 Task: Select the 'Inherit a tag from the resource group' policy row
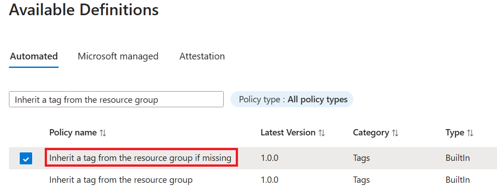click(121, 180)
